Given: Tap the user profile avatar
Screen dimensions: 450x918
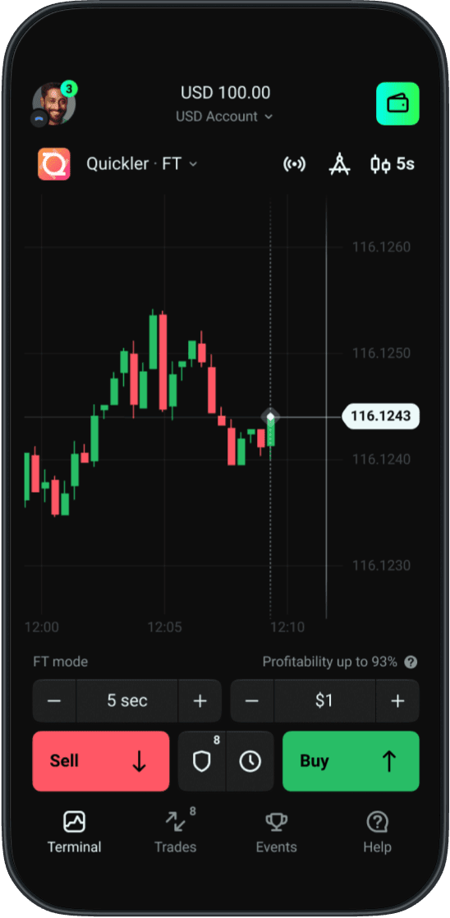Looking at the screenshot, I should 54,103.
